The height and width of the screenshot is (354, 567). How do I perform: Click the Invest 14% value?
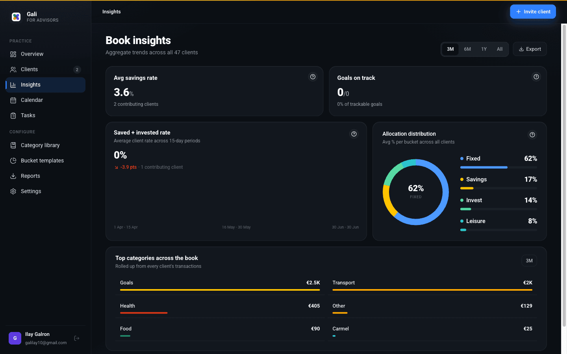(x=530, y=200)
